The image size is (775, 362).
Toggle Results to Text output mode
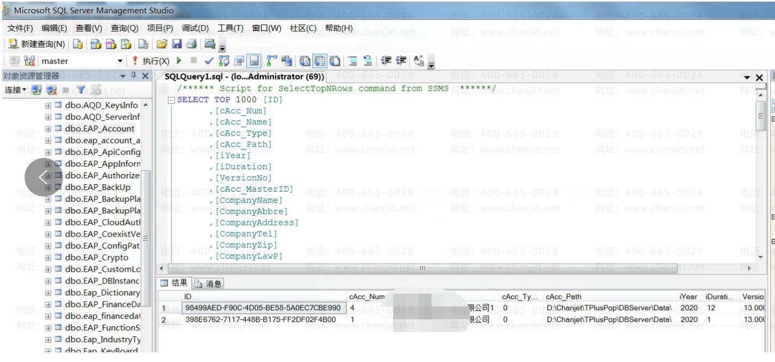305,61
